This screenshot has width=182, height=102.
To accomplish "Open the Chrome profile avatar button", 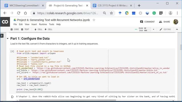I will pos(170,13).
